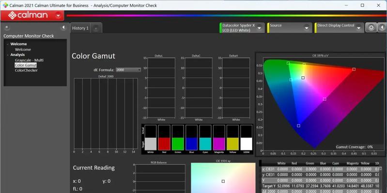Click the magenta marker in CIE 1976 chart
The image size is (387, 193).
click(325, 99)
